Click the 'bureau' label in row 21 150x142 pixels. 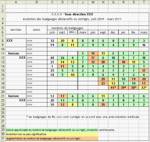point(14,96)
